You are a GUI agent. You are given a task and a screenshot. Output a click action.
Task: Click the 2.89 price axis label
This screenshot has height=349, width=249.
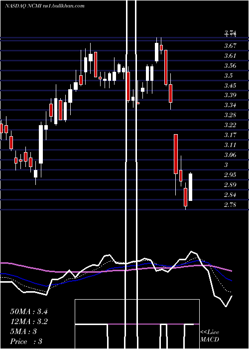point(230,185)
